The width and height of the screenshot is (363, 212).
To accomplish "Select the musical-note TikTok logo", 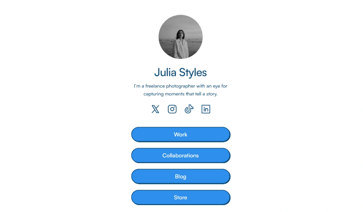I will click(189, 109).
